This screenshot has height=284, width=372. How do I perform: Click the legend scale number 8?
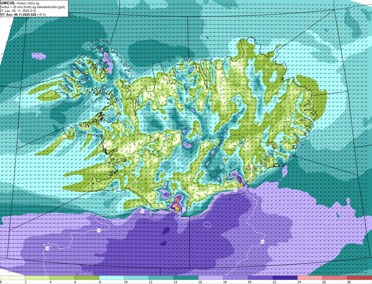(99, 282)
